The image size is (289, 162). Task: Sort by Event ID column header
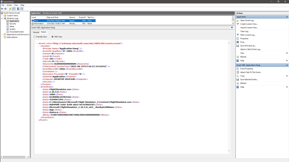point(82,17)
